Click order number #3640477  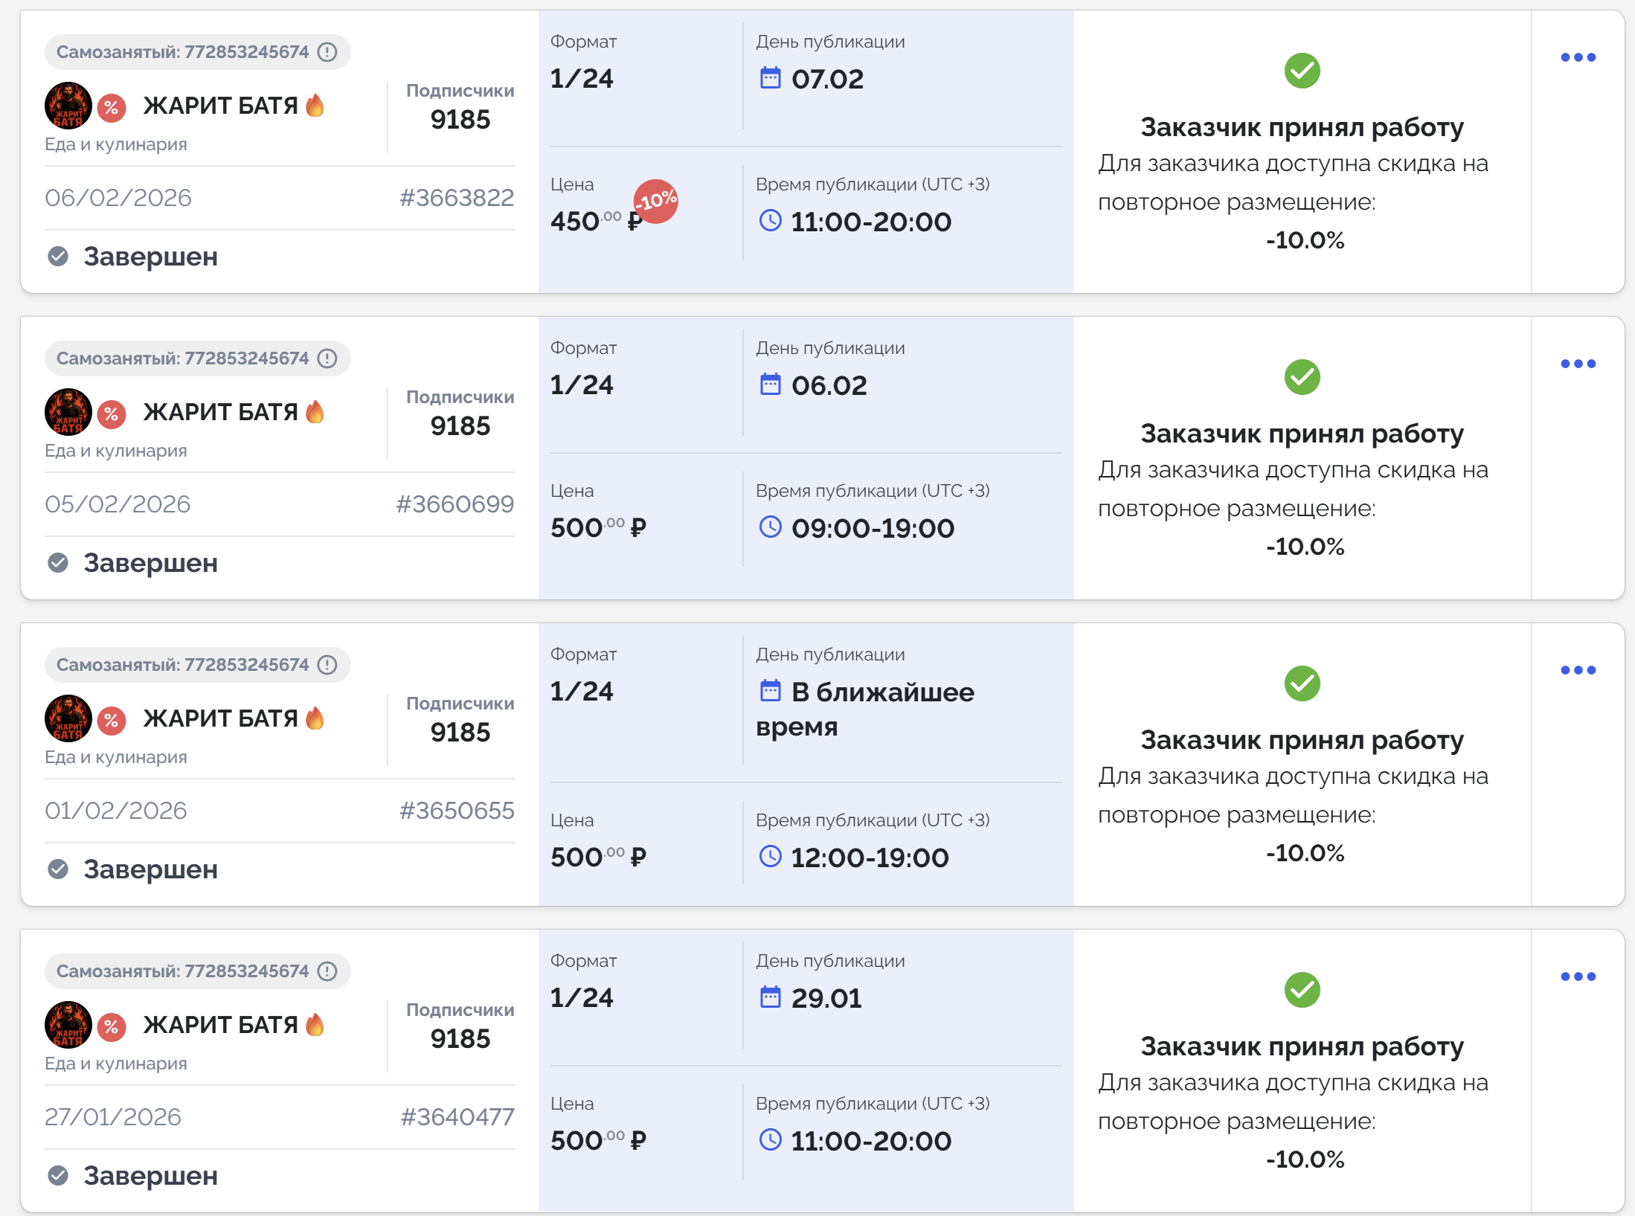tap(457, 1117)
